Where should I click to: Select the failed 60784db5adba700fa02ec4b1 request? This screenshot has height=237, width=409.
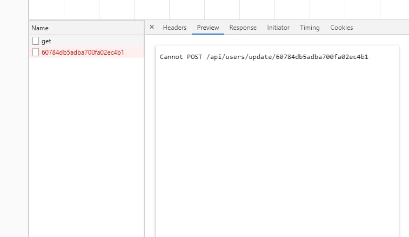pos(86,52)
